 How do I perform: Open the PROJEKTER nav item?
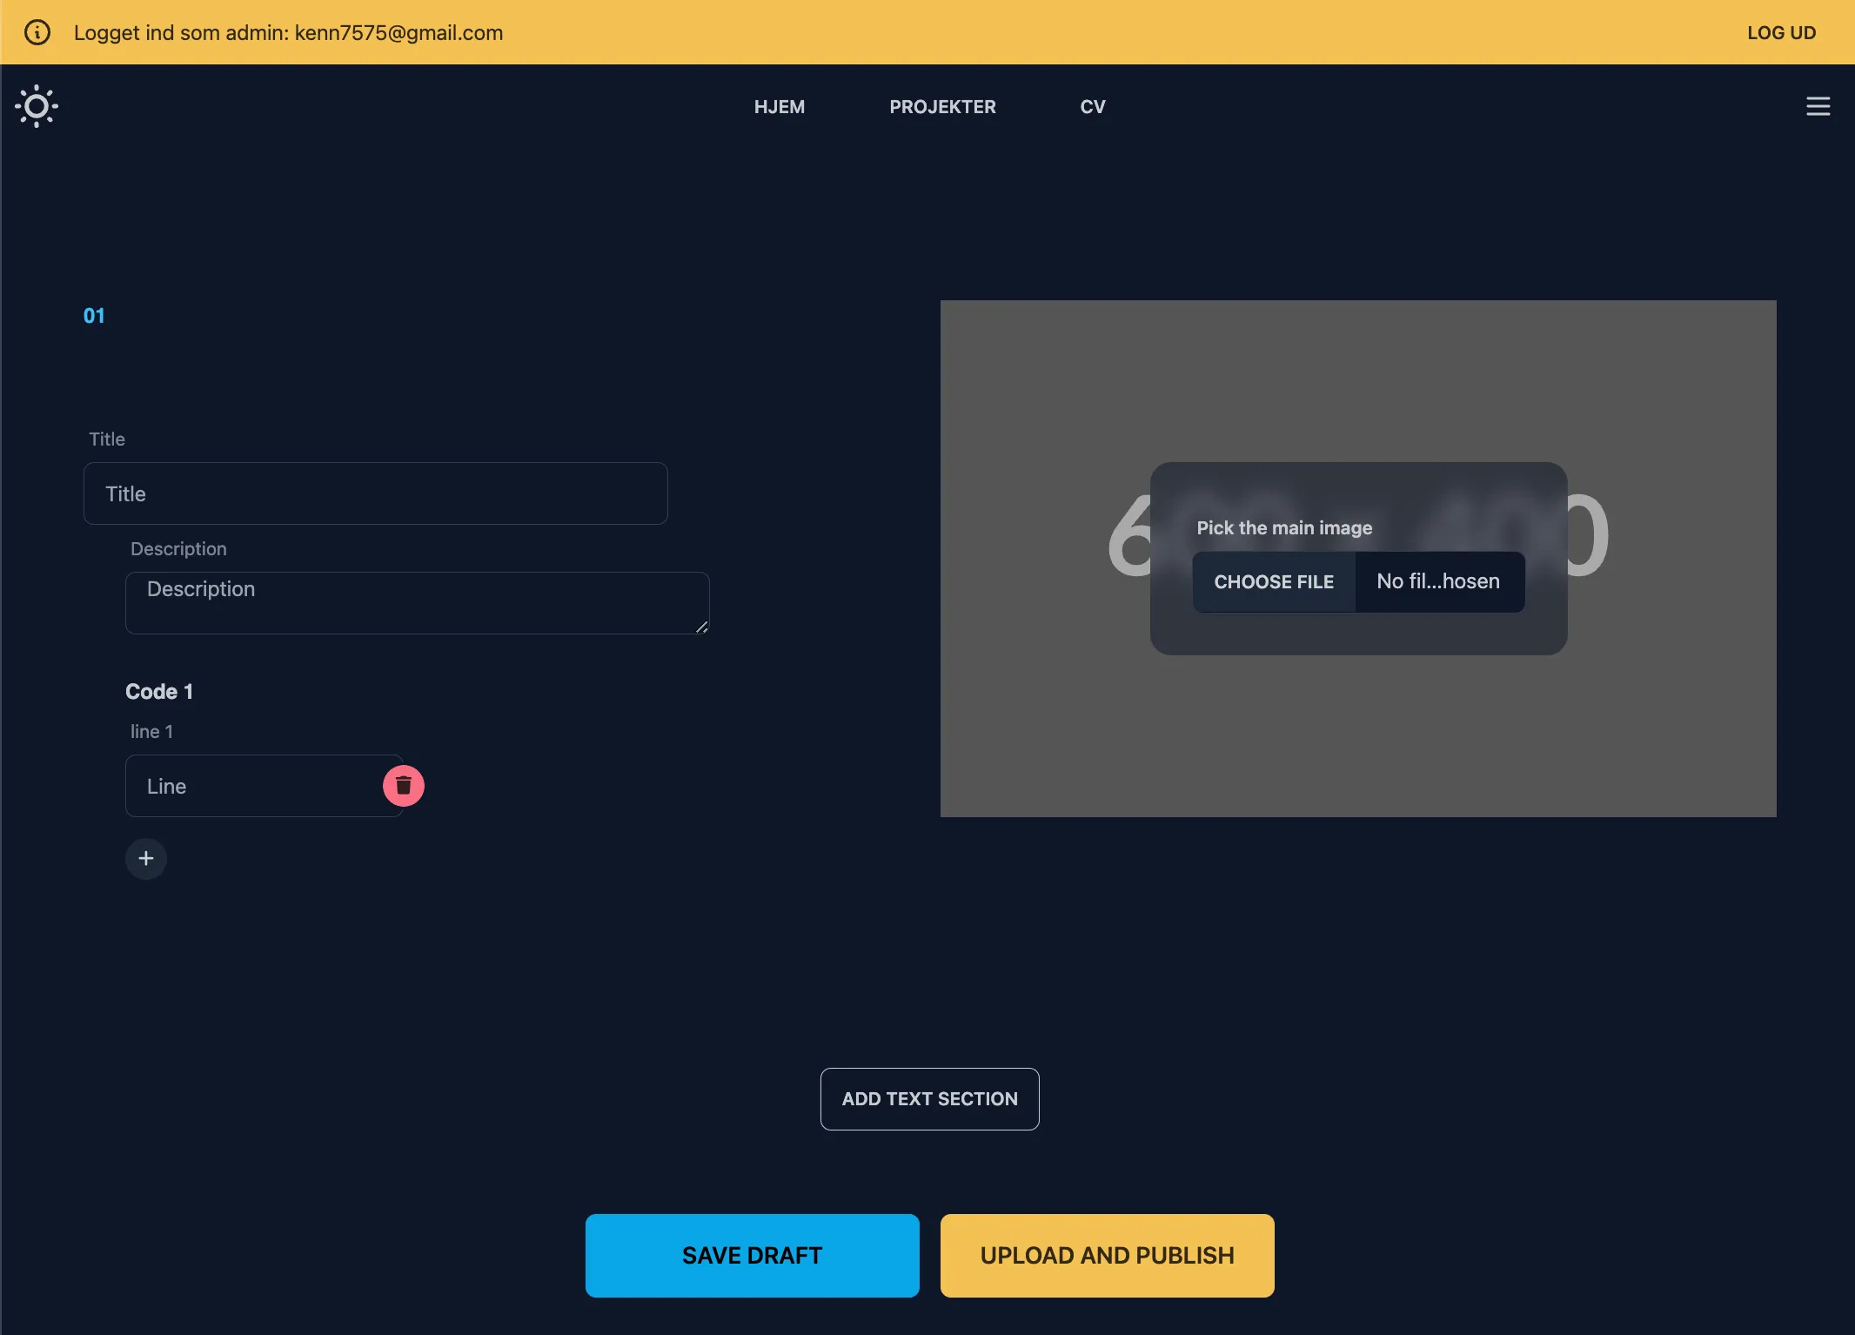coord(942,106)
